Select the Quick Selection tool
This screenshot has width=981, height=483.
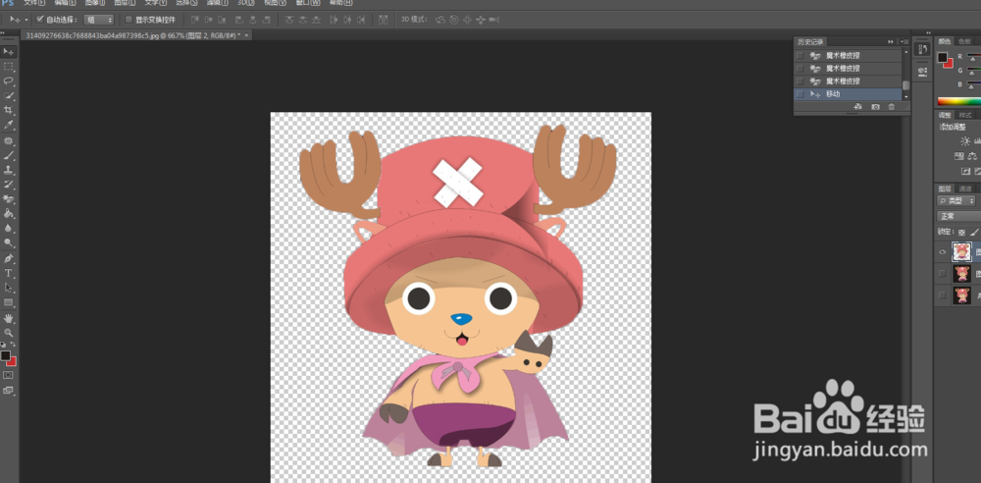pyautogui.click(x=9, y=96)
